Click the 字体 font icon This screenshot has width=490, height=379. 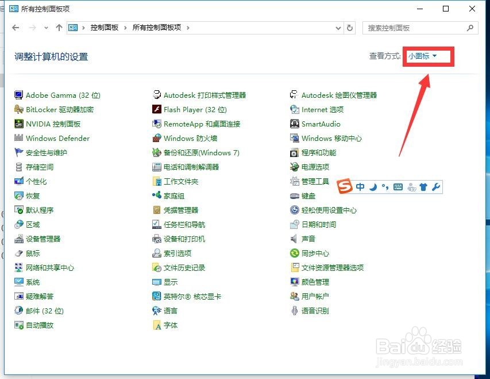[x=157, y=325]
